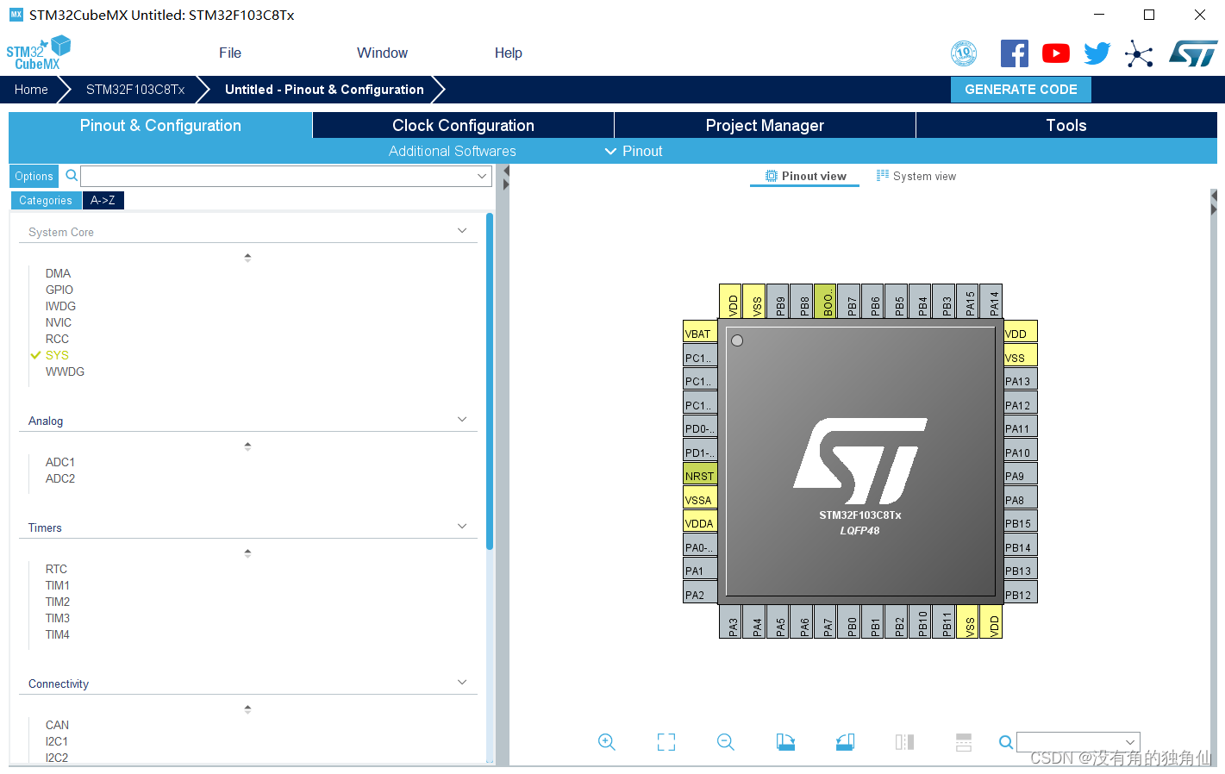This screenshot has height=774, width=1225.
Task: Switch to Clock Configuration tab
Action: 463,125
